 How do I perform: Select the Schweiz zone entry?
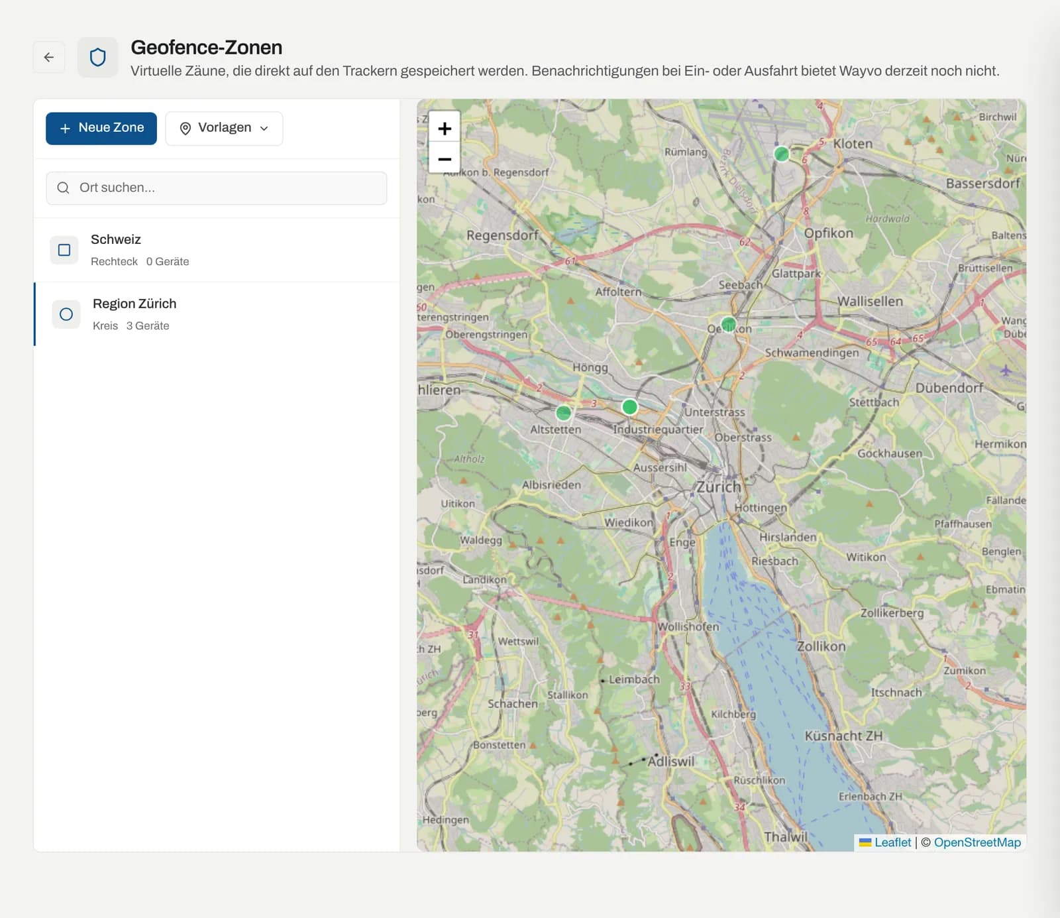pos(217,250)
